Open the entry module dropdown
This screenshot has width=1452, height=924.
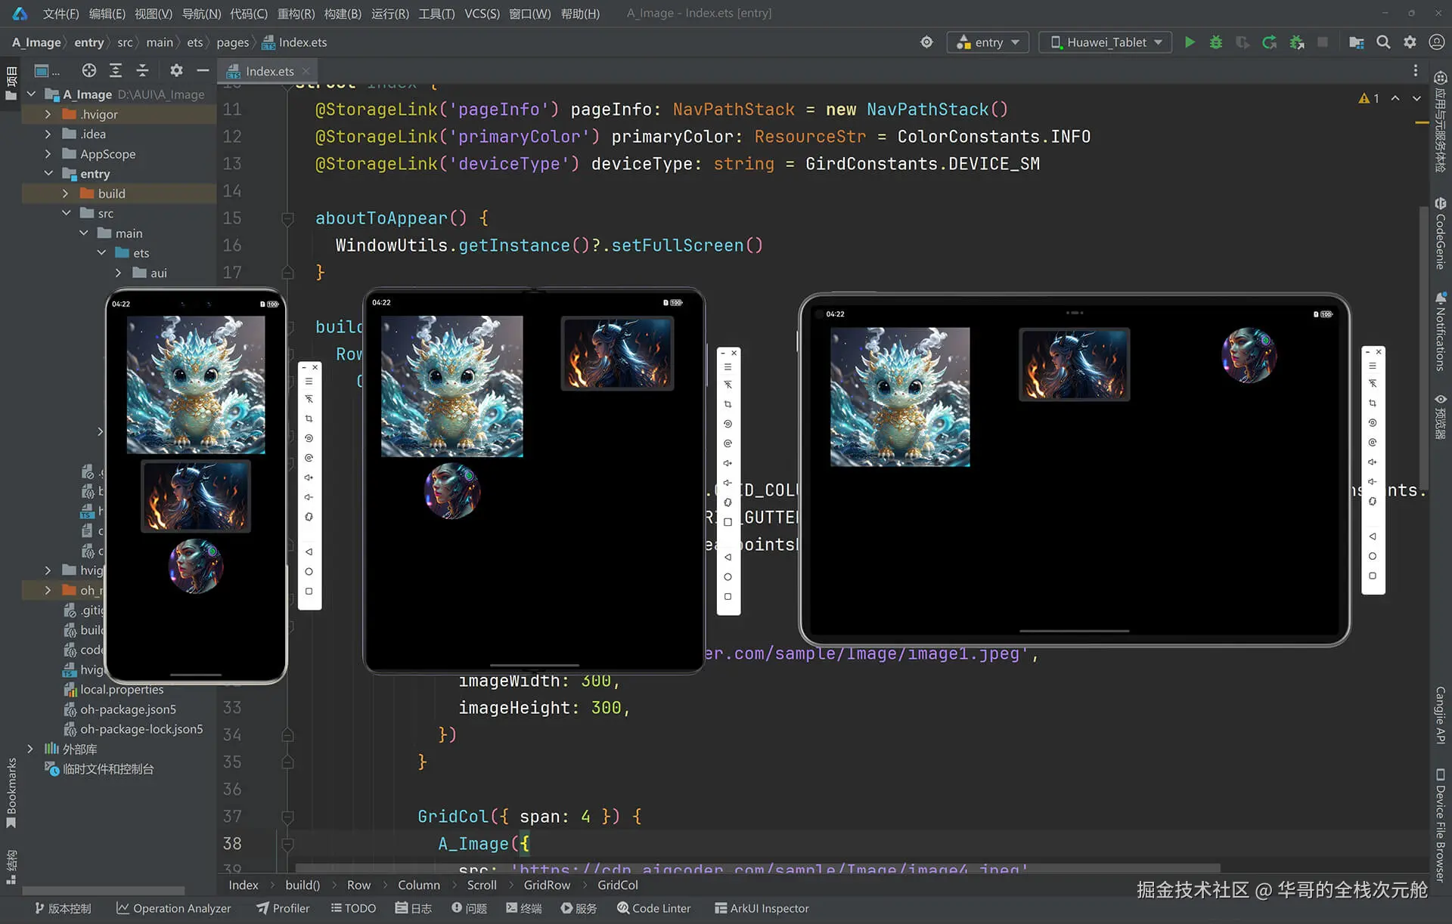[988, 42]
